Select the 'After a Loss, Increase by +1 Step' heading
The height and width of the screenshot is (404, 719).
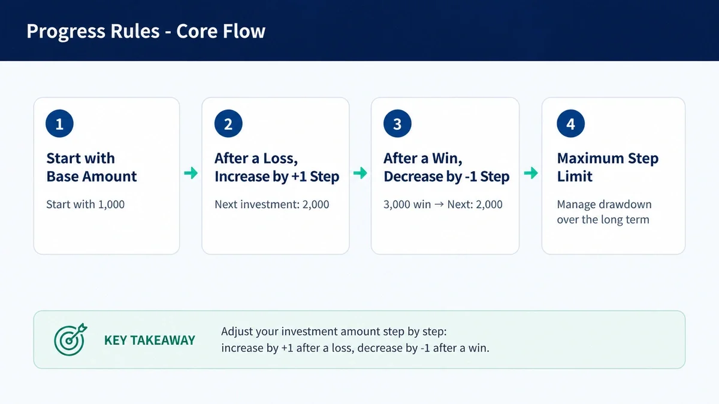coord(277,168)
